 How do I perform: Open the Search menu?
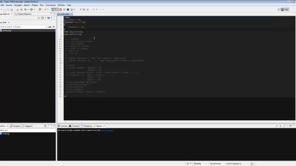click(x=27, y=5)
